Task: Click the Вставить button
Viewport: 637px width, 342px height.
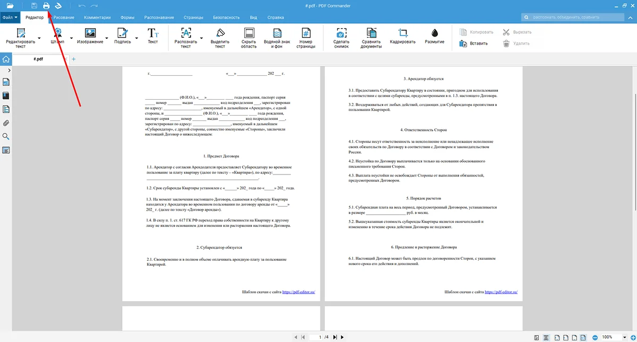Action: (474, 43)
